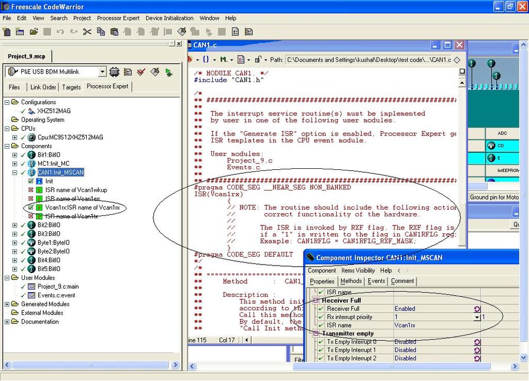Viewport: 529px width, 381px height.
Task: Click the Open file toolbar icon
Action: click(x=33, y=32)
